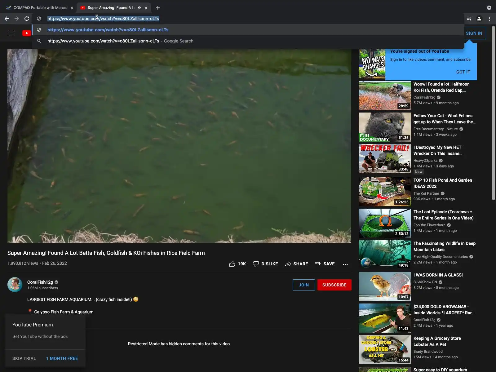Open the video's more actions ellipsis
This screenshot has width=496, height=372.
345,264
